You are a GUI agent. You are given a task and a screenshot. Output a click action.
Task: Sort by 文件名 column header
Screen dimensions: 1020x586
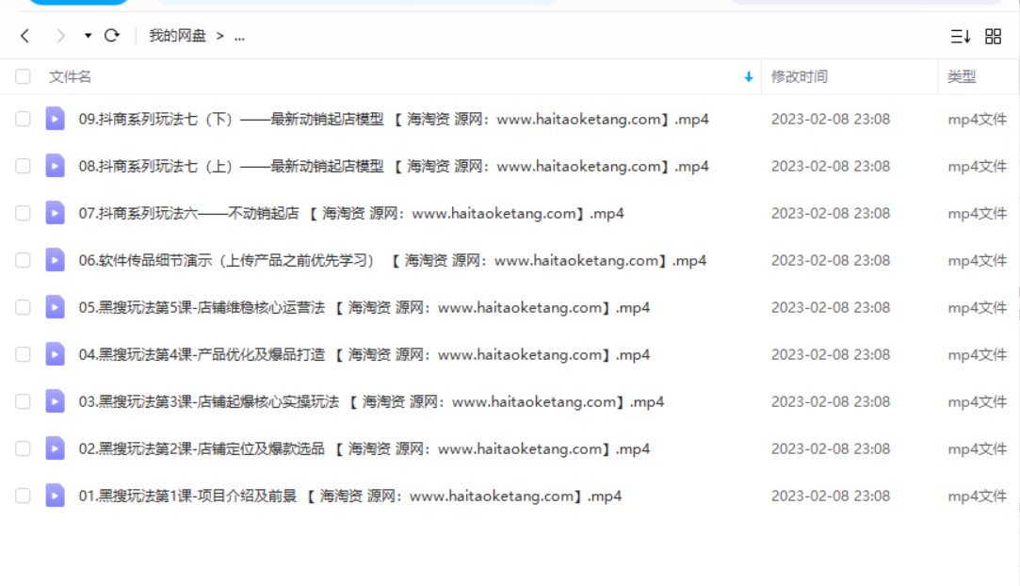(x=70, y=76)
